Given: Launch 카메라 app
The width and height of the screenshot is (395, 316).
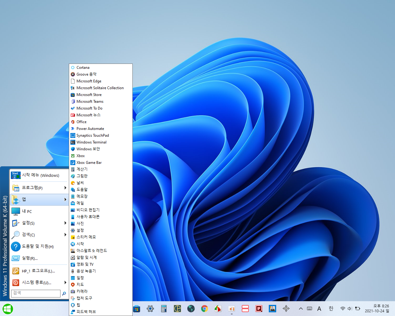Looking at the screenshot, I should (101, 292).
